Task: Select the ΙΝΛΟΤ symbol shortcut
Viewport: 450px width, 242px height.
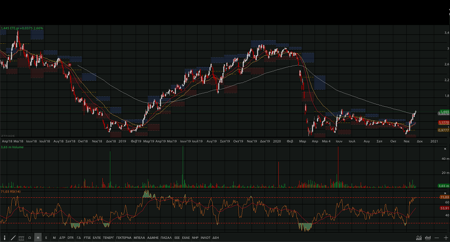Action: 205,238
